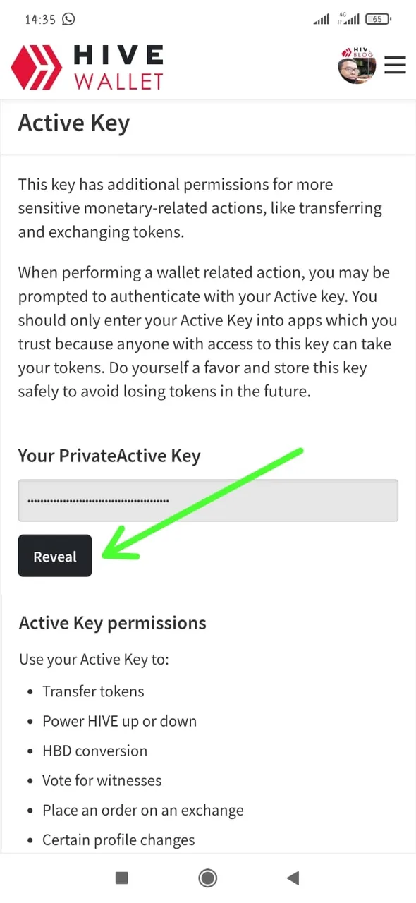Viewport: 416px width, 903px height.
Task: Tap the Android back navigation icon
Action: click(x=293, y=878)
